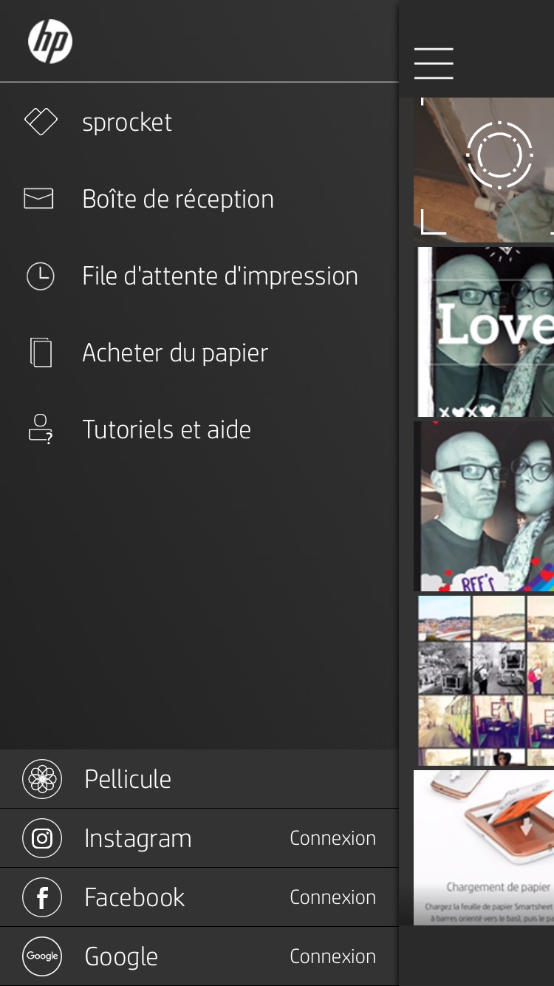Screen dimensions: 554x986
Task: Select Acheter du papier
Action: tap(175, 353)
